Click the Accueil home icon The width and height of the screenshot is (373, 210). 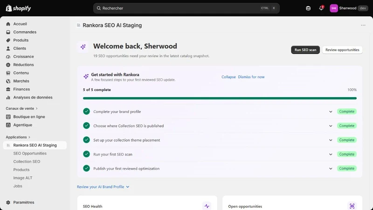(8, 24)
